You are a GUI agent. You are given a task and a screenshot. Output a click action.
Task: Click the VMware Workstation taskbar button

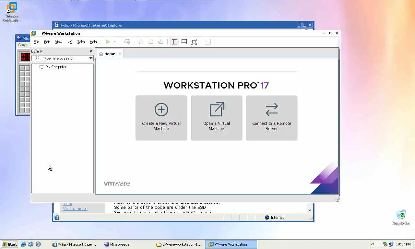tap(231, 244)
